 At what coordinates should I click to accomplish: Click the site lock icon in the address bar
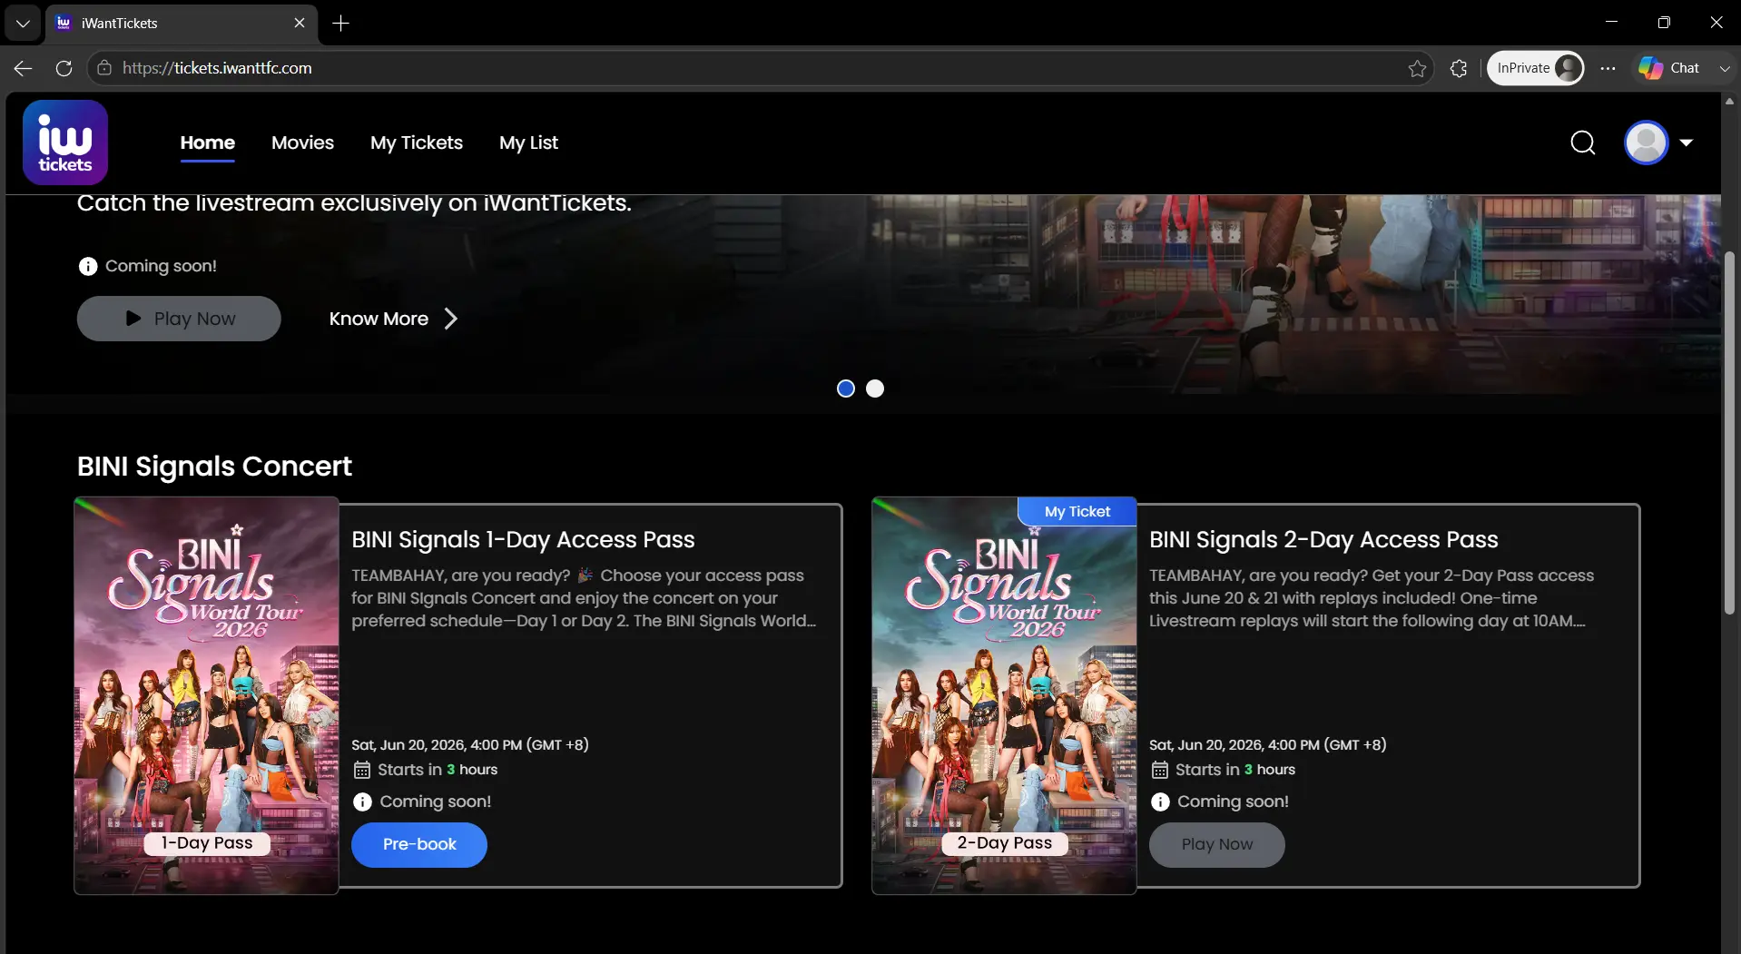104,68
